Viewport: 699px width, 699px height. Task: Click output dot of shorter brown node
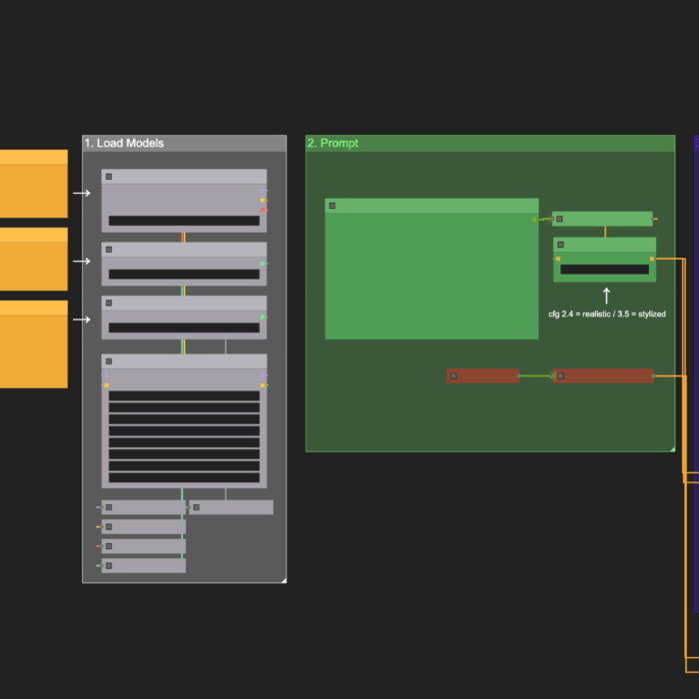(518, 375)
